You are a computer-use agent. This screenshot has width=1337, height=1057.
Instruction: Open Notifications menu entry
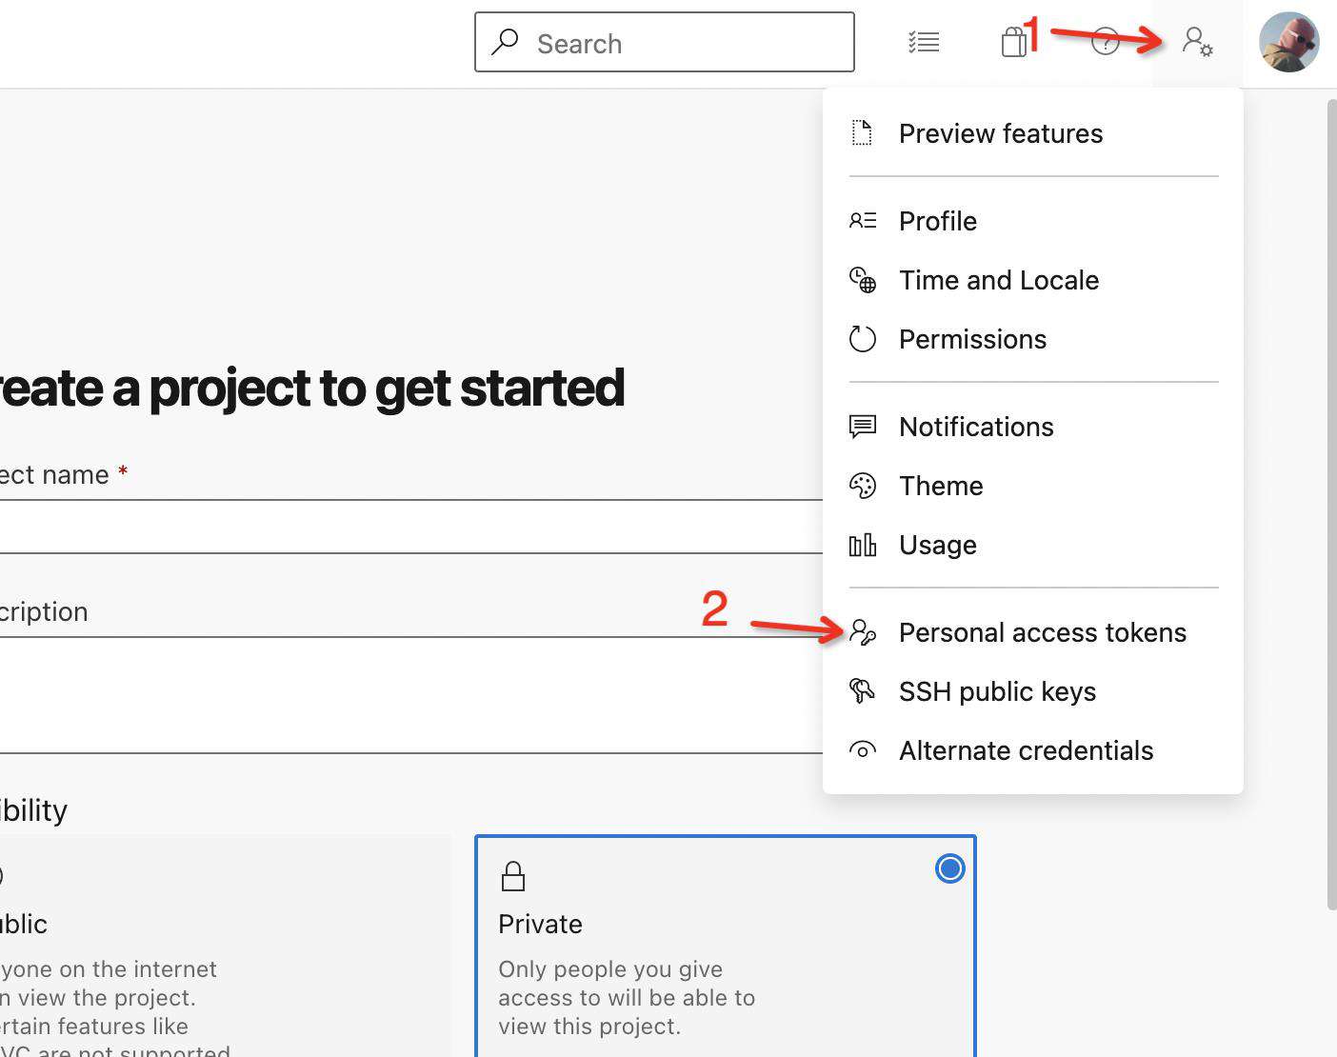tap(1033, 427)
